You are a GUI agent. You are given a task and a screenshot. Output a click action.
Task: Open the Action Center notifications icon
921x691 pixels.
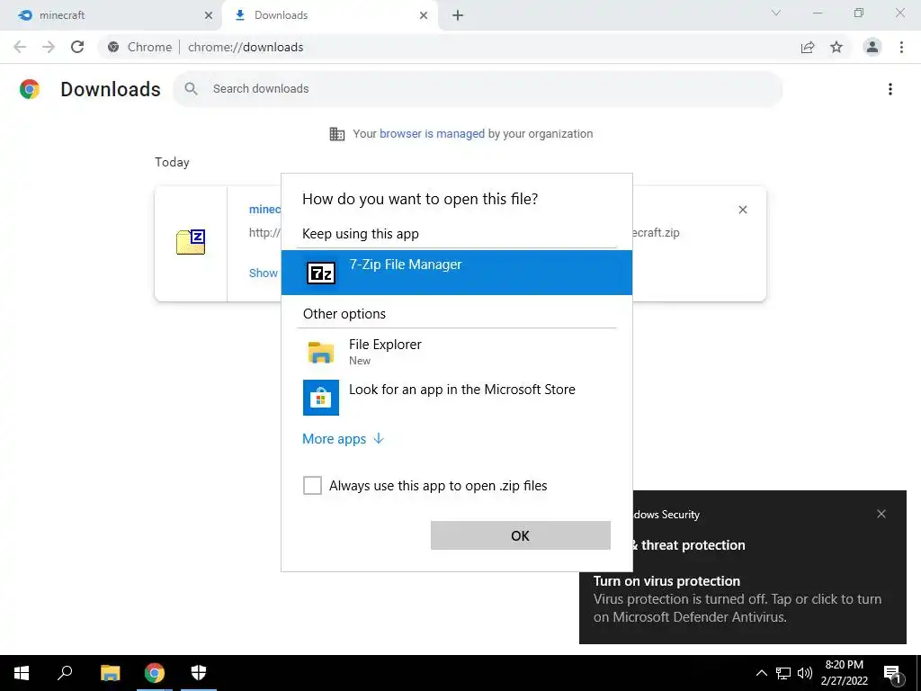pyautogui.click(x=892, y=674)
